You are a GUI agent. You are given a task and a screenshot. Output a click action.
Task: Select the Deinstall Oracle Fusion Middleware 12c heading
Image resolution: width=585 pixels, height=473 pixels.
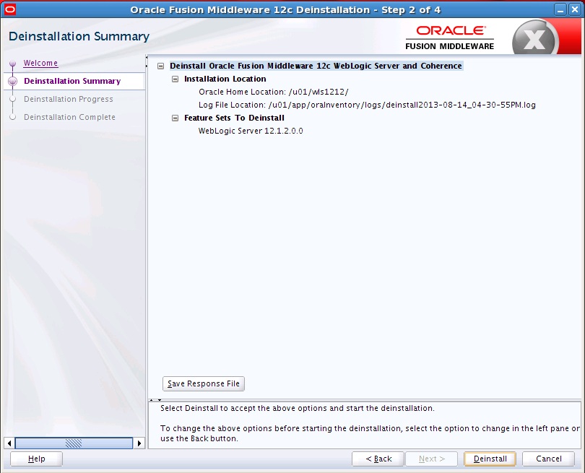(x=316, y=66)
